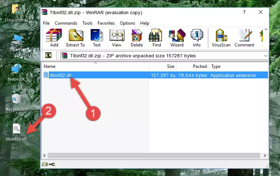The height and width of the screenshot is (176, 280).
Task: Launch the Wizard tool
Action: tap(177, 38)
